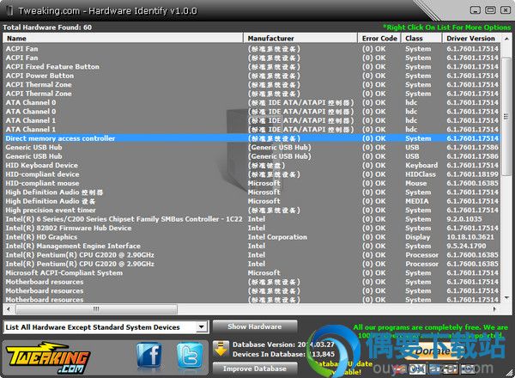The width and height of the screenshot is (515, 378).
Task: Open the hardware list filter dropdown
Action: [201, 327]
